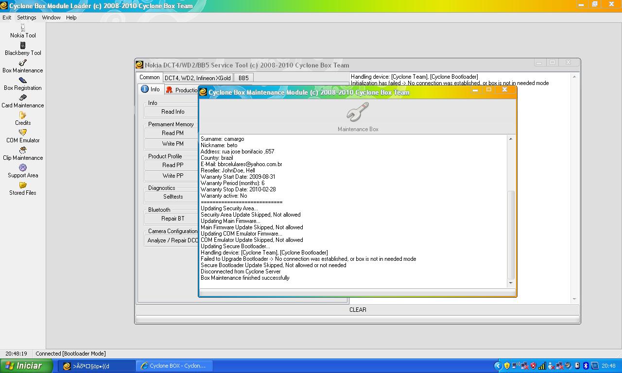Click the Windows Iniciar start button
This screenshot has height=373, width=622.
pos(26,366)
